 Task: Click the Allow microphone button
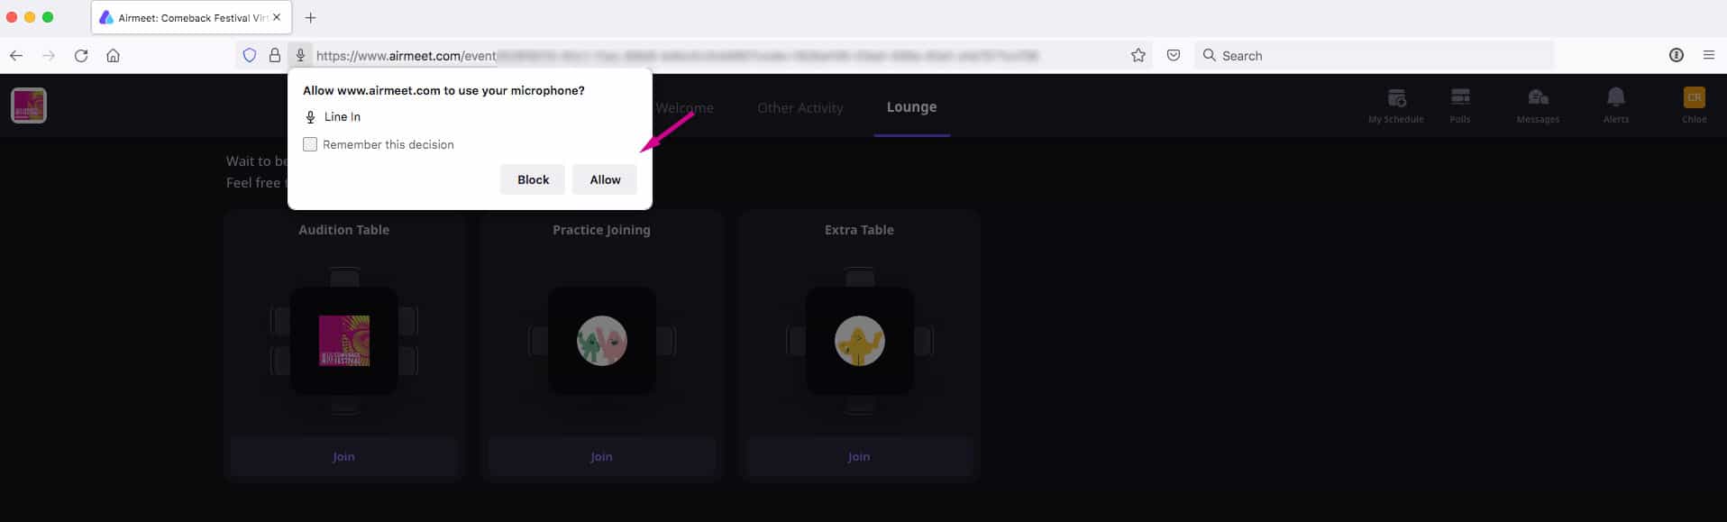click(x=605, y=179)
